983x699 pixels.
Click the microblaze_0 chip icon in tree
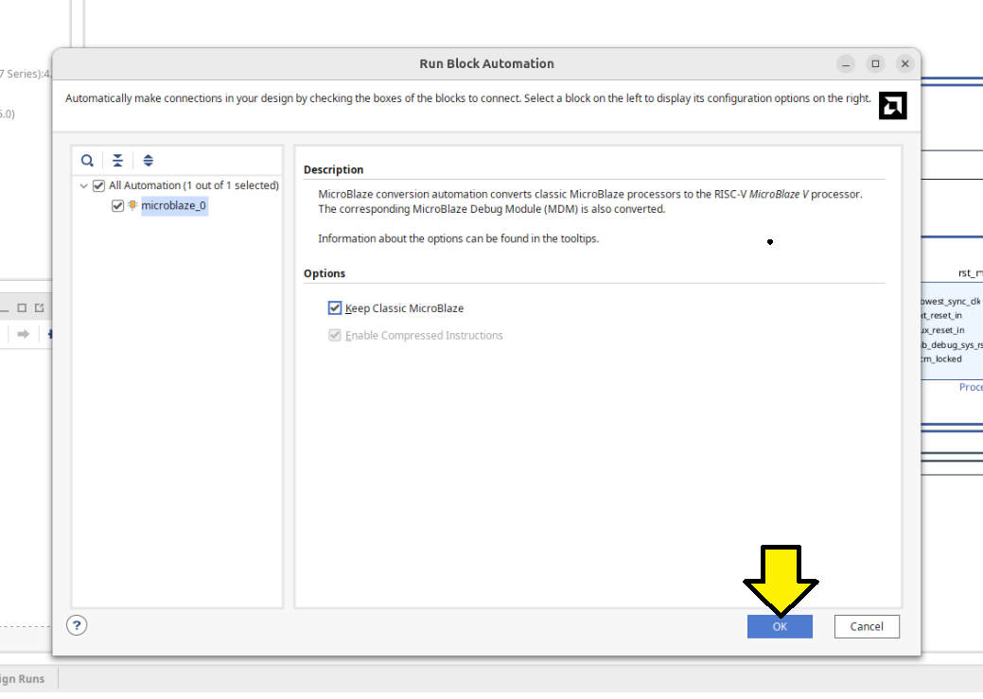132,205
